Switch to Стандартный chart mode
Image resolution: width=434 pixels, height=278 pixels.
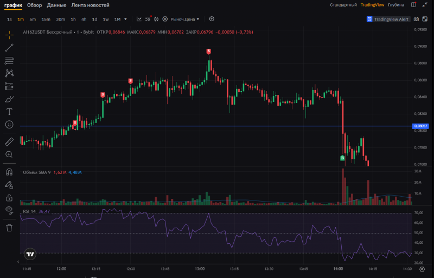pyautogui.click(x=343, y=5)
